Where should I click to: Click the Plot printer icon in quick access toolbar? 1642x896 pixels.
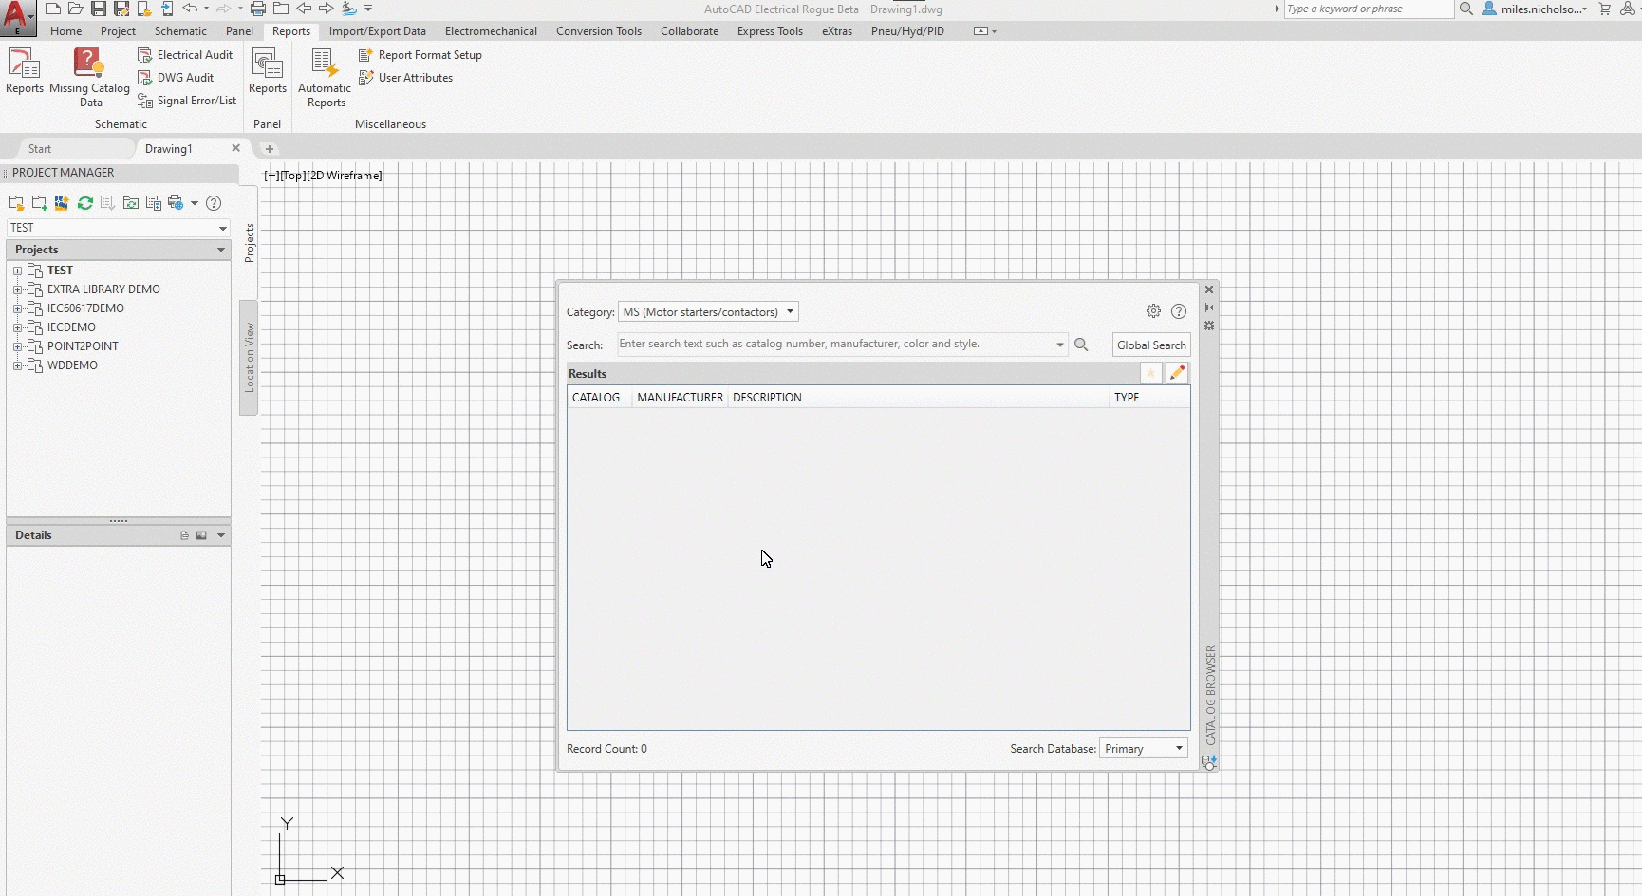[x=257, y=9]
